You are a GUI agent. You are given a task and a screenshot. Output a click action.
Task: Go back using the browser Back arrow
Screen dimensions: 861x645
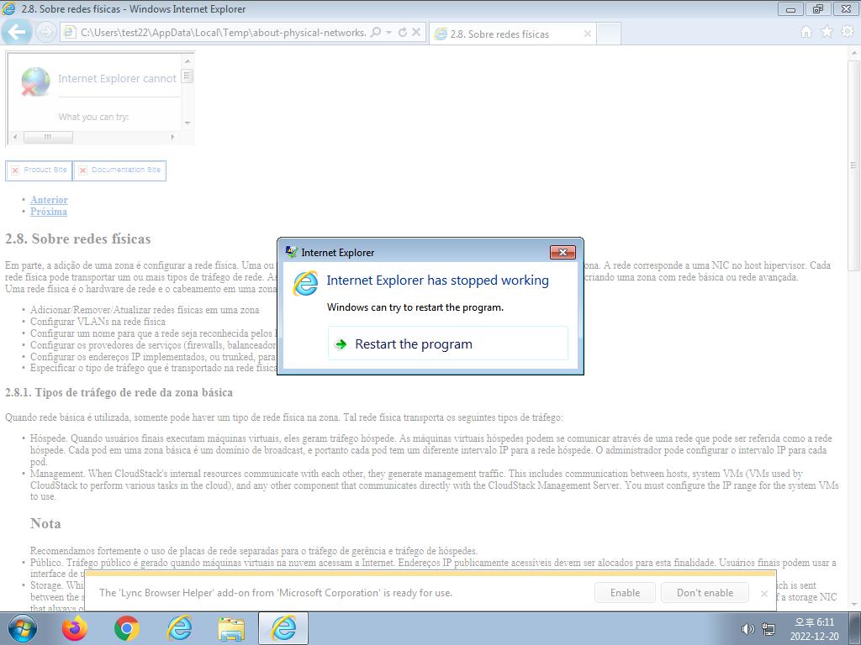[17, 33]
